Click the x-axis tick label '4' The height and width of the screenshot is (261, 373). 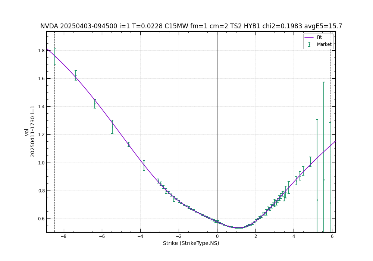(x=294, y=236)
